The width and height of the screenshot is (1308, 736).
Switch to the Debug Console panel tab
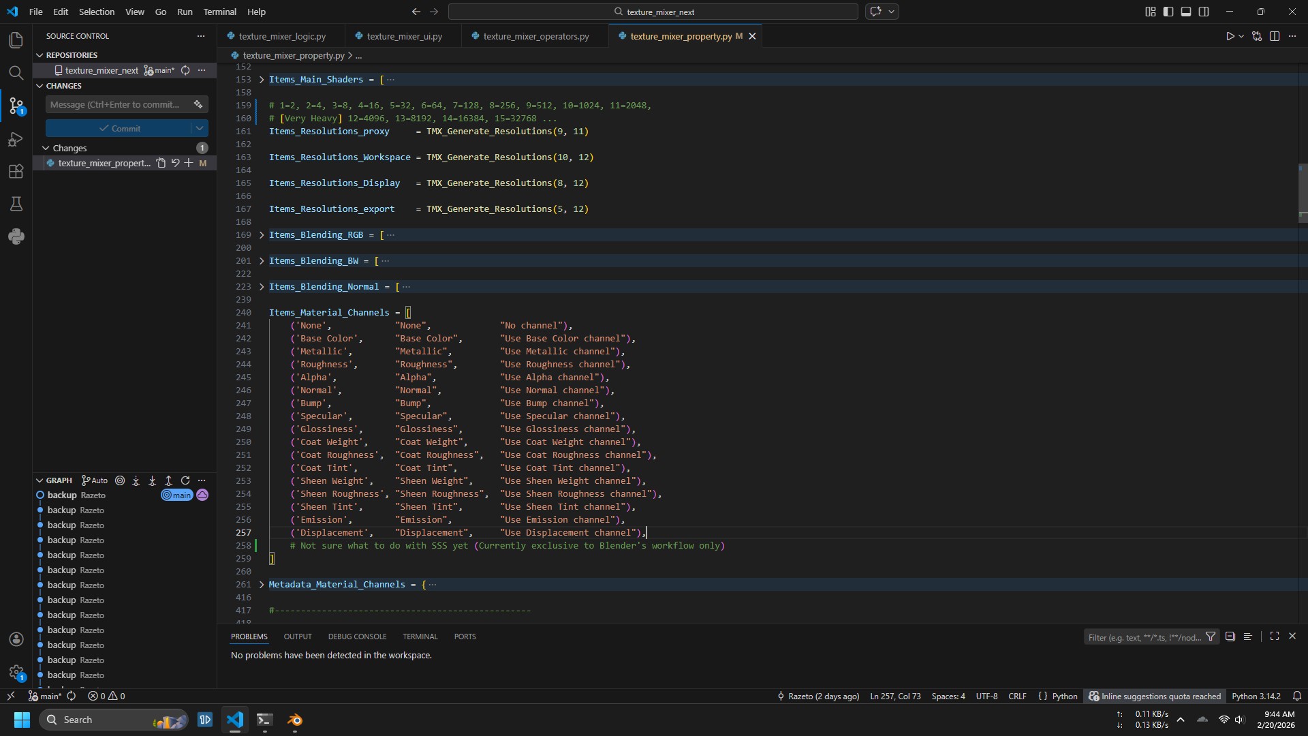pyautogui.click(x=357, y=637)
